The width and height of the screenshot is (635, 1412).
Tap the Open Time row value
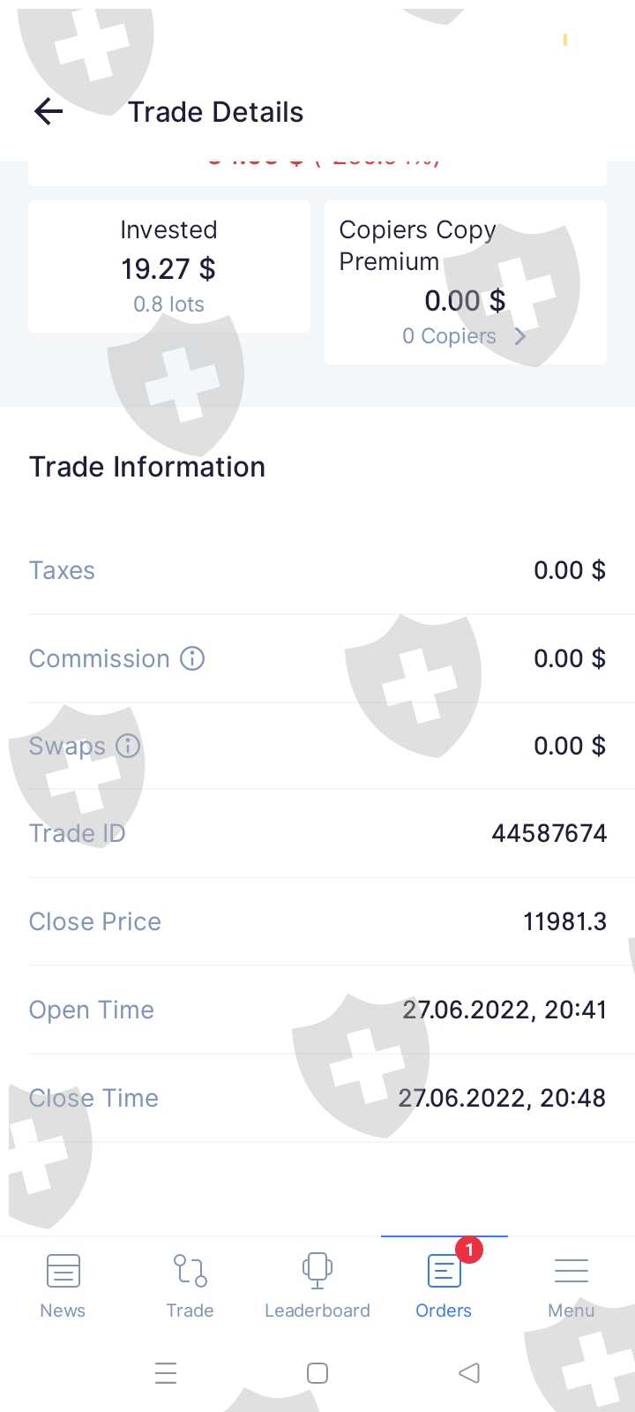[x=504, y=1010]
